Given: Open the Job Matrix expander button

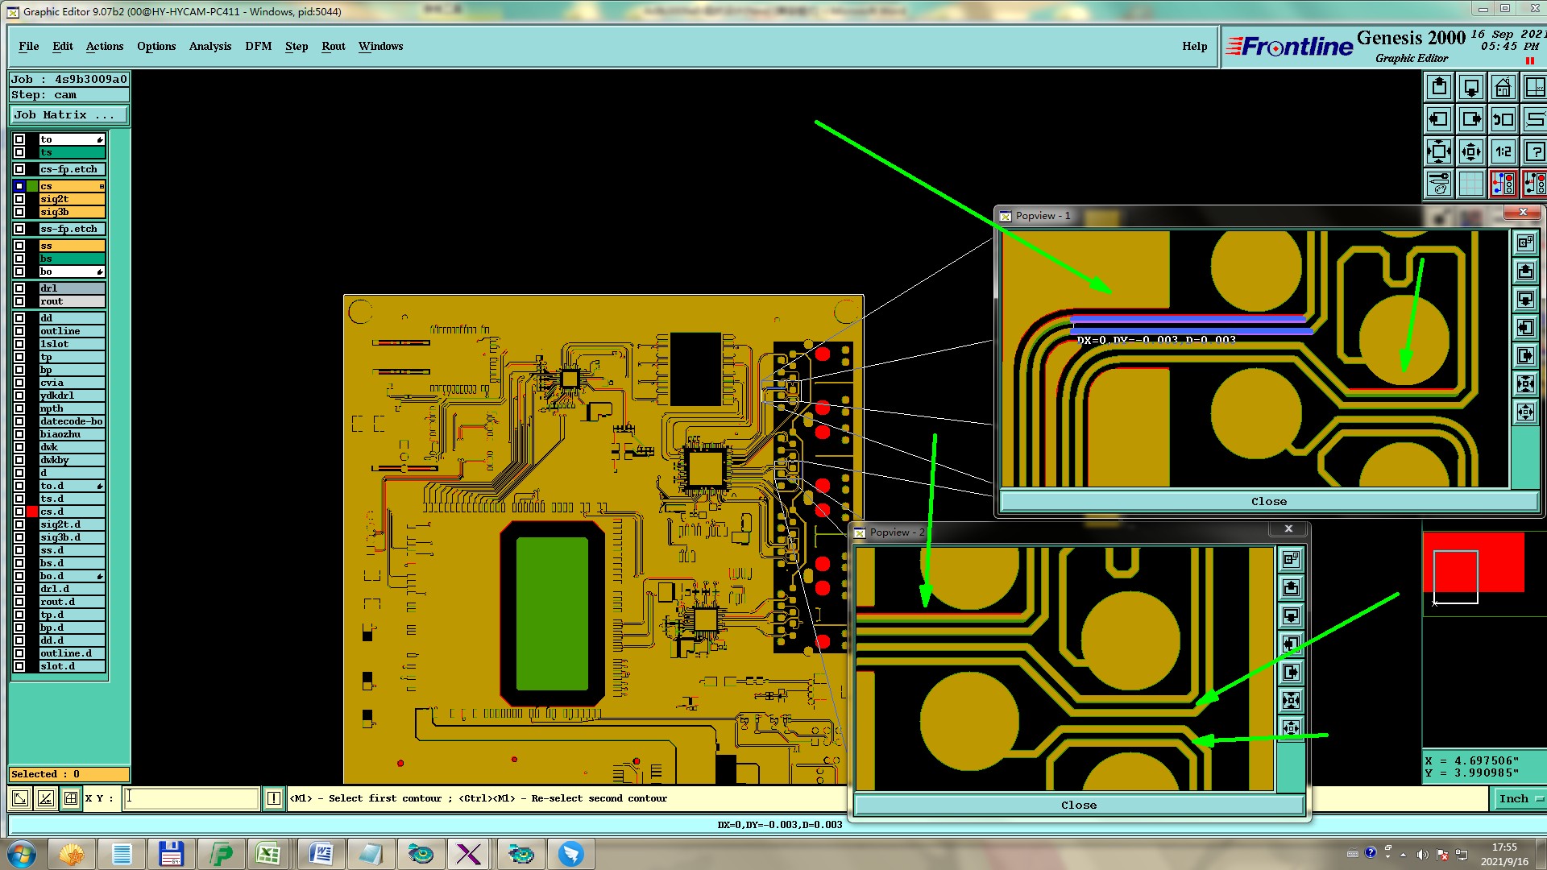Looking at the screenshot, I should (x=68, y=115).
